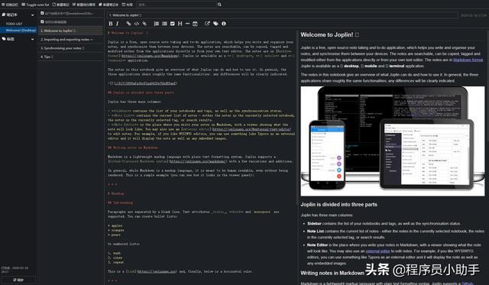Check the first to-do item in note list
The width and height of the screenshot is (489, 285).
pyautogui.click(x=42, y=13)
